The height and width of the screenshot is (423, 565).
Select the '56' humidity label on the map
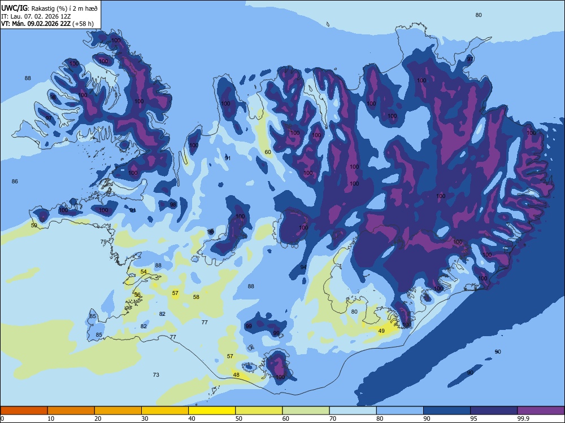137,294
